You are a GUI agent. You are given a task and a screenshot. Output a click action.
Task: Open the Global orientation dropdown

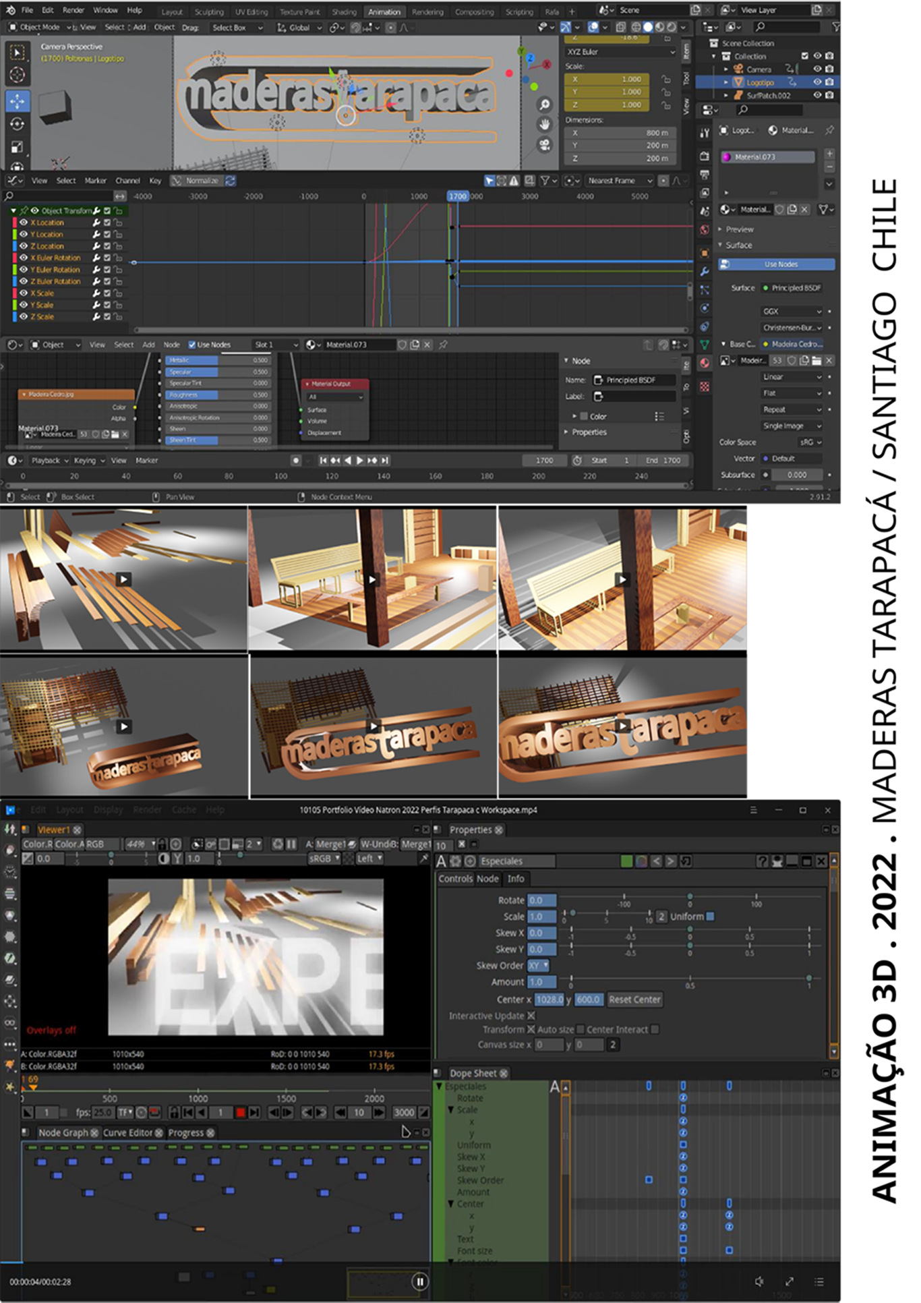tap(299, 28)
